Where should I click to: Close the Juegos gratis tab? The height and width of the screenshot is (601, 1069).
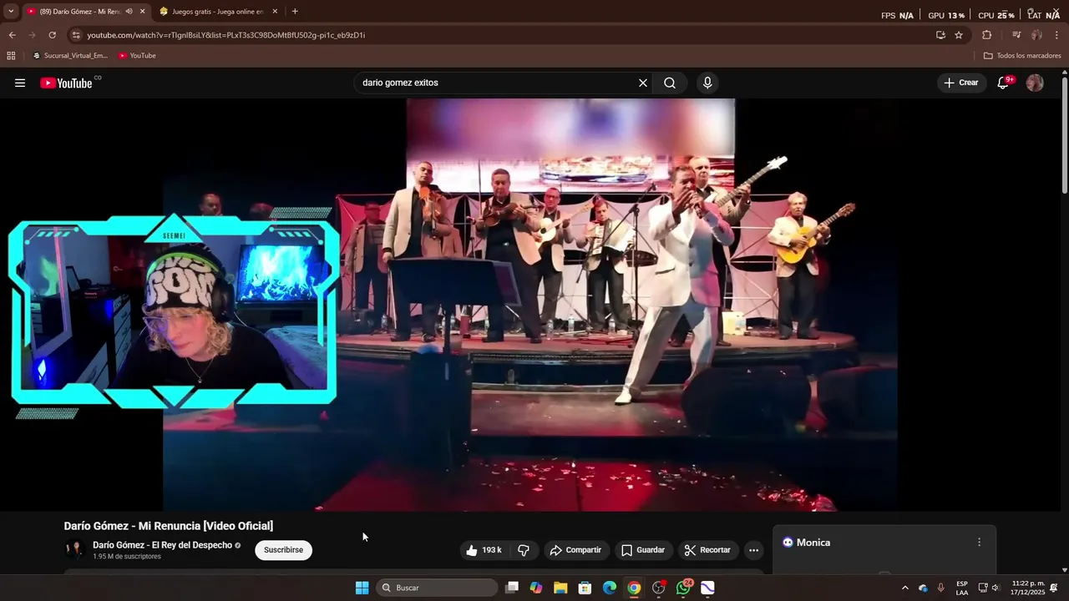[275, 12]
